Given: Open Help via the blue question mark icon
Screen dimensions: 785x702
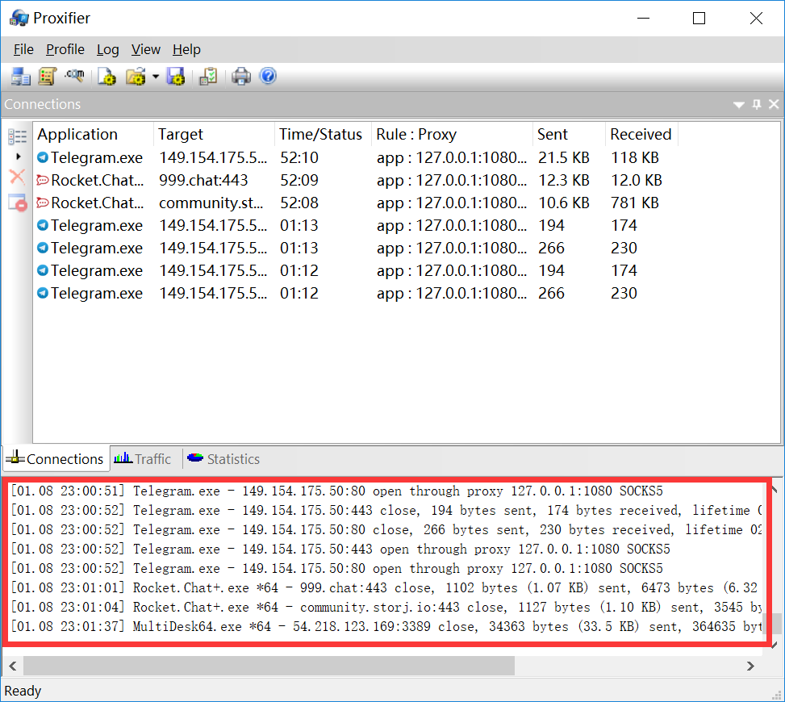Looking at the screenshot, I should 269,76.
